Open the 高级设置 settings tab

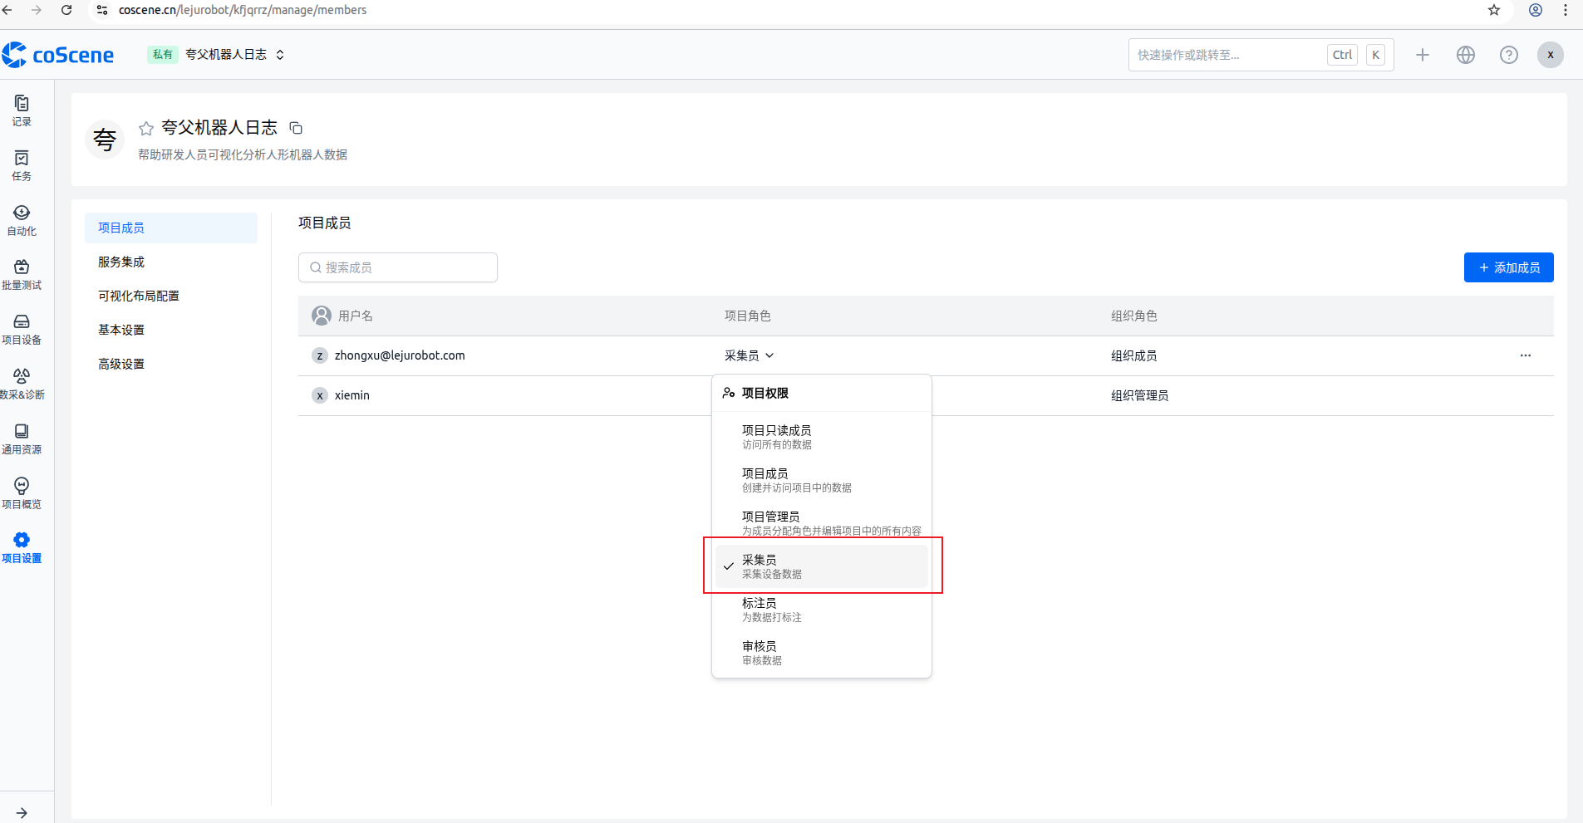121,364
